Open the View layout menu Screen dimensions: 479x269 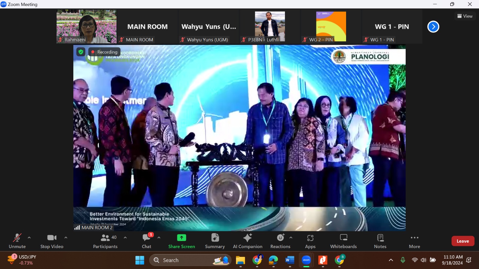tap(465, 16)
